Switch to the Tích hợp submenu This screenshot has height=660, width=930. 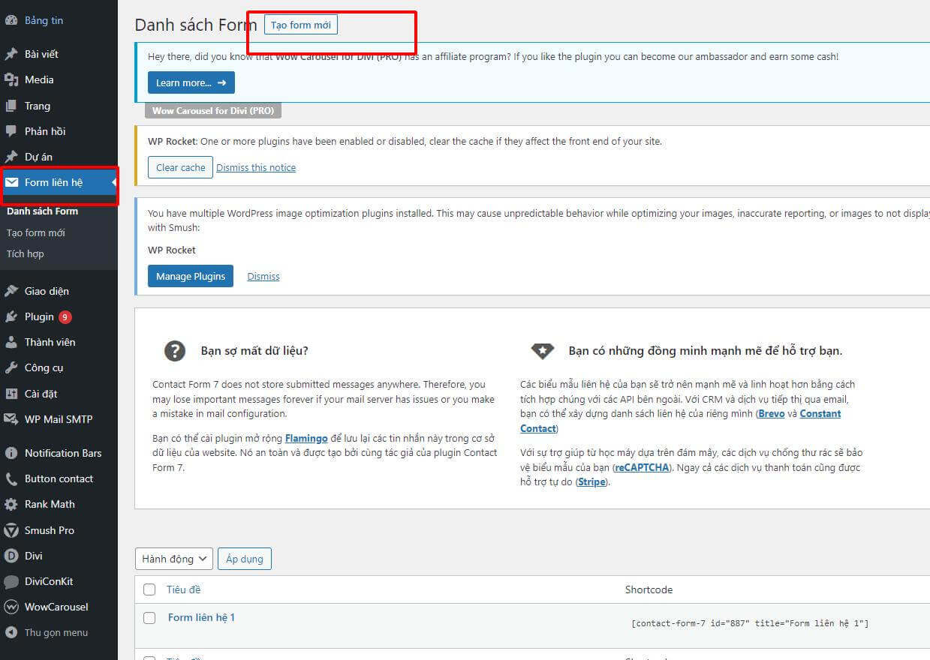26,253
